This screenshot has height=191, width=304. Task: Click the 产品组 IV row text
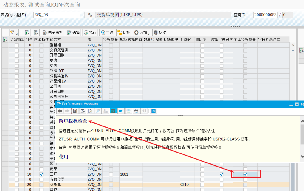[58, 81]
